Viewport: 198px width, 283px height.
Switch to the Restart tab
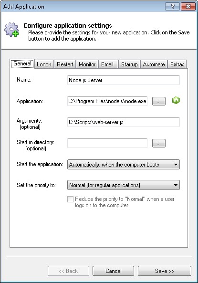(x=65, y=64)
